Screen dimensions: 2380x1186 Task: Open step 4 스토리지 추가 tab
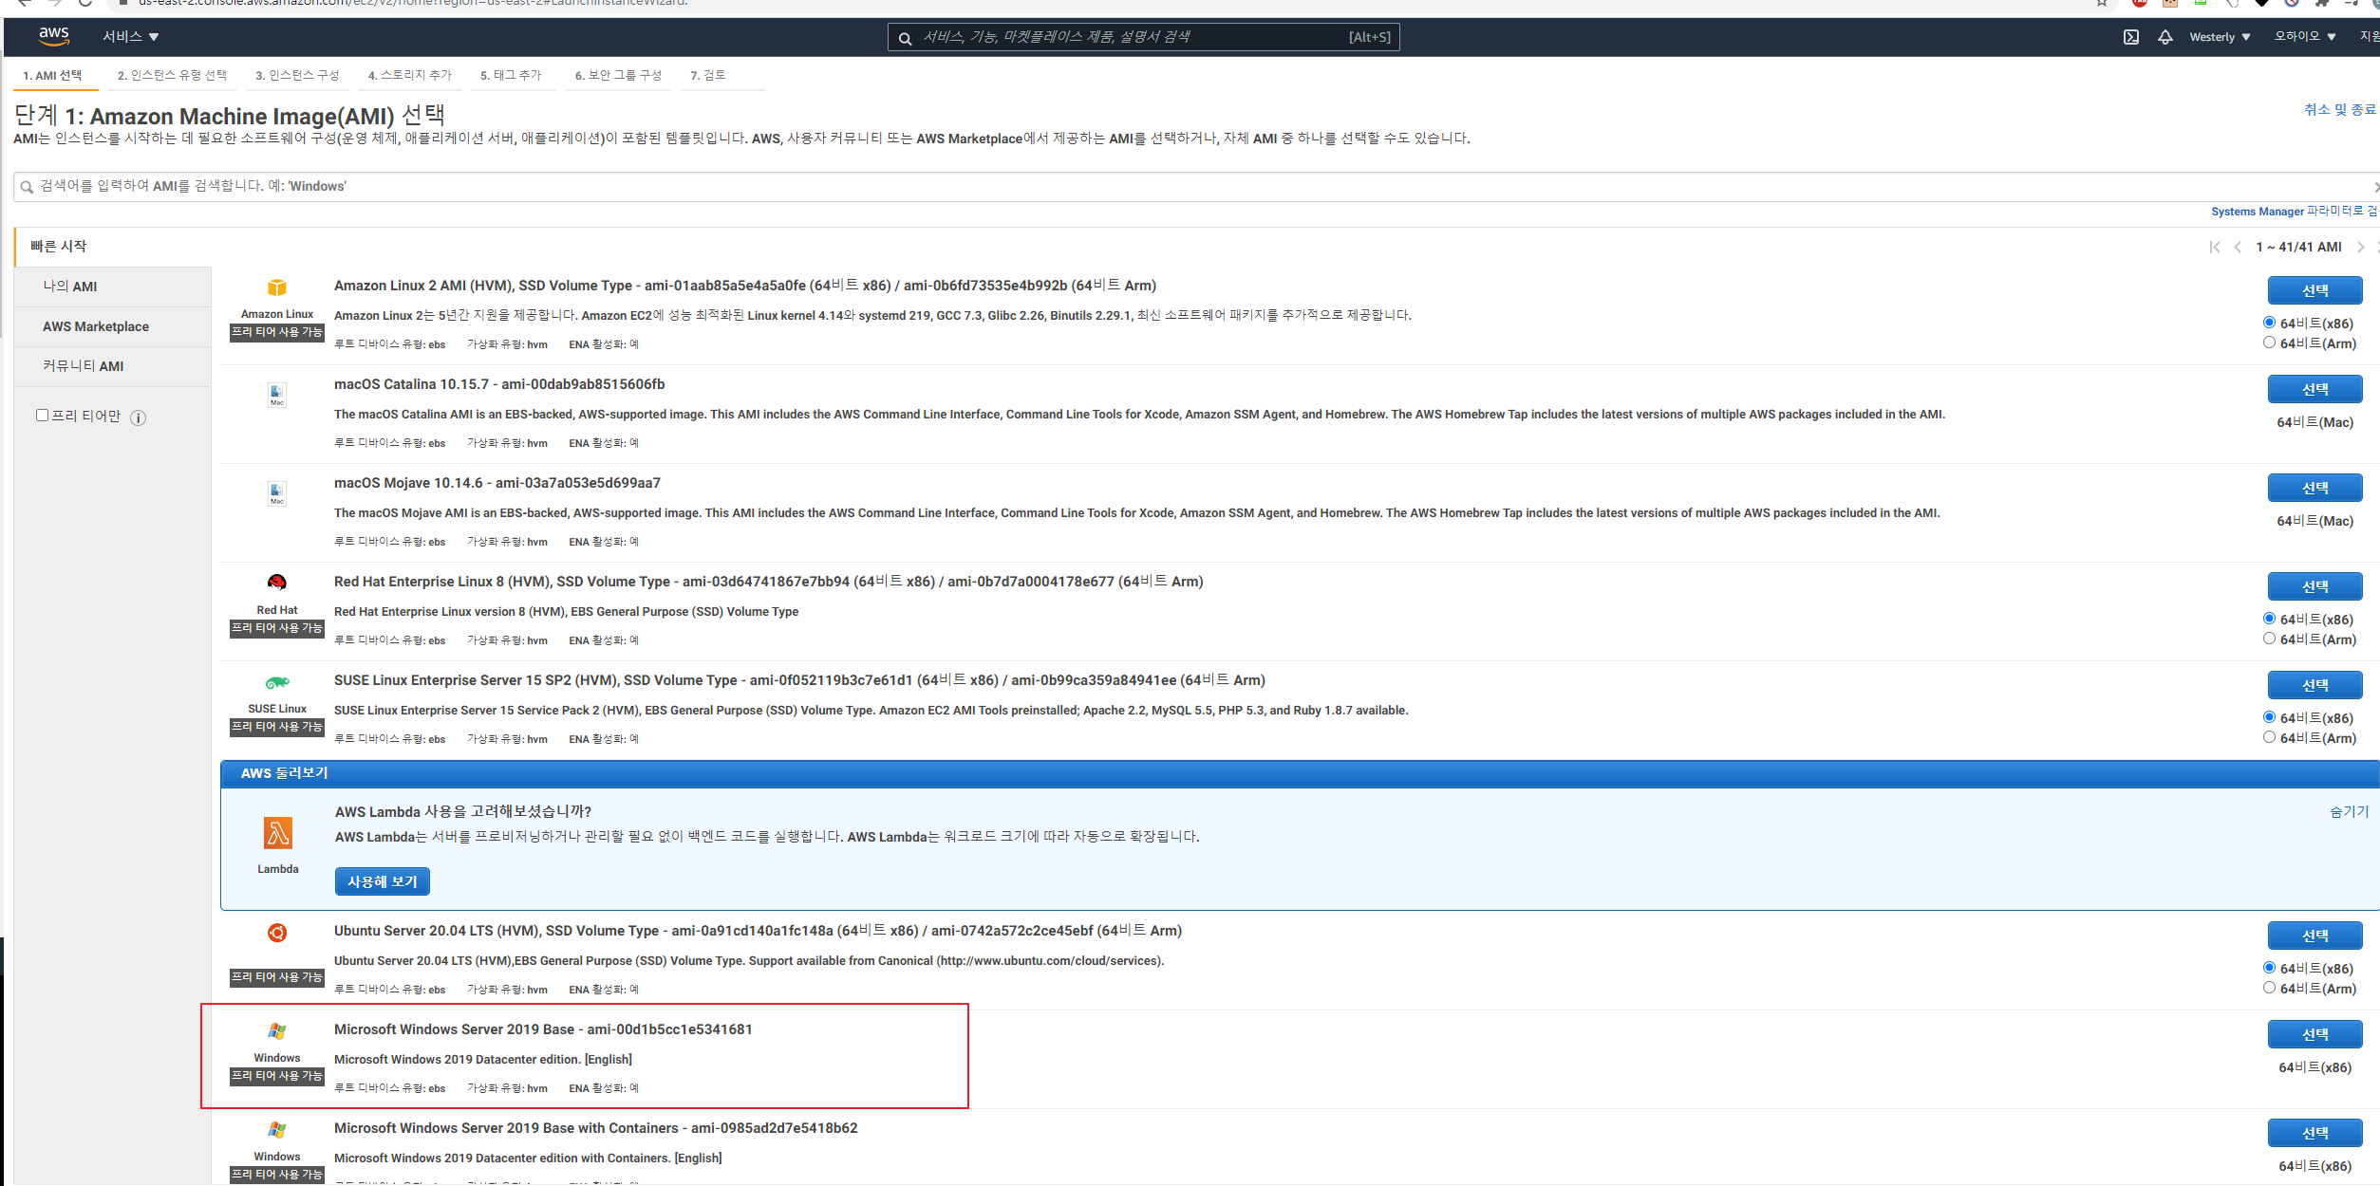[x=410, y=76]
